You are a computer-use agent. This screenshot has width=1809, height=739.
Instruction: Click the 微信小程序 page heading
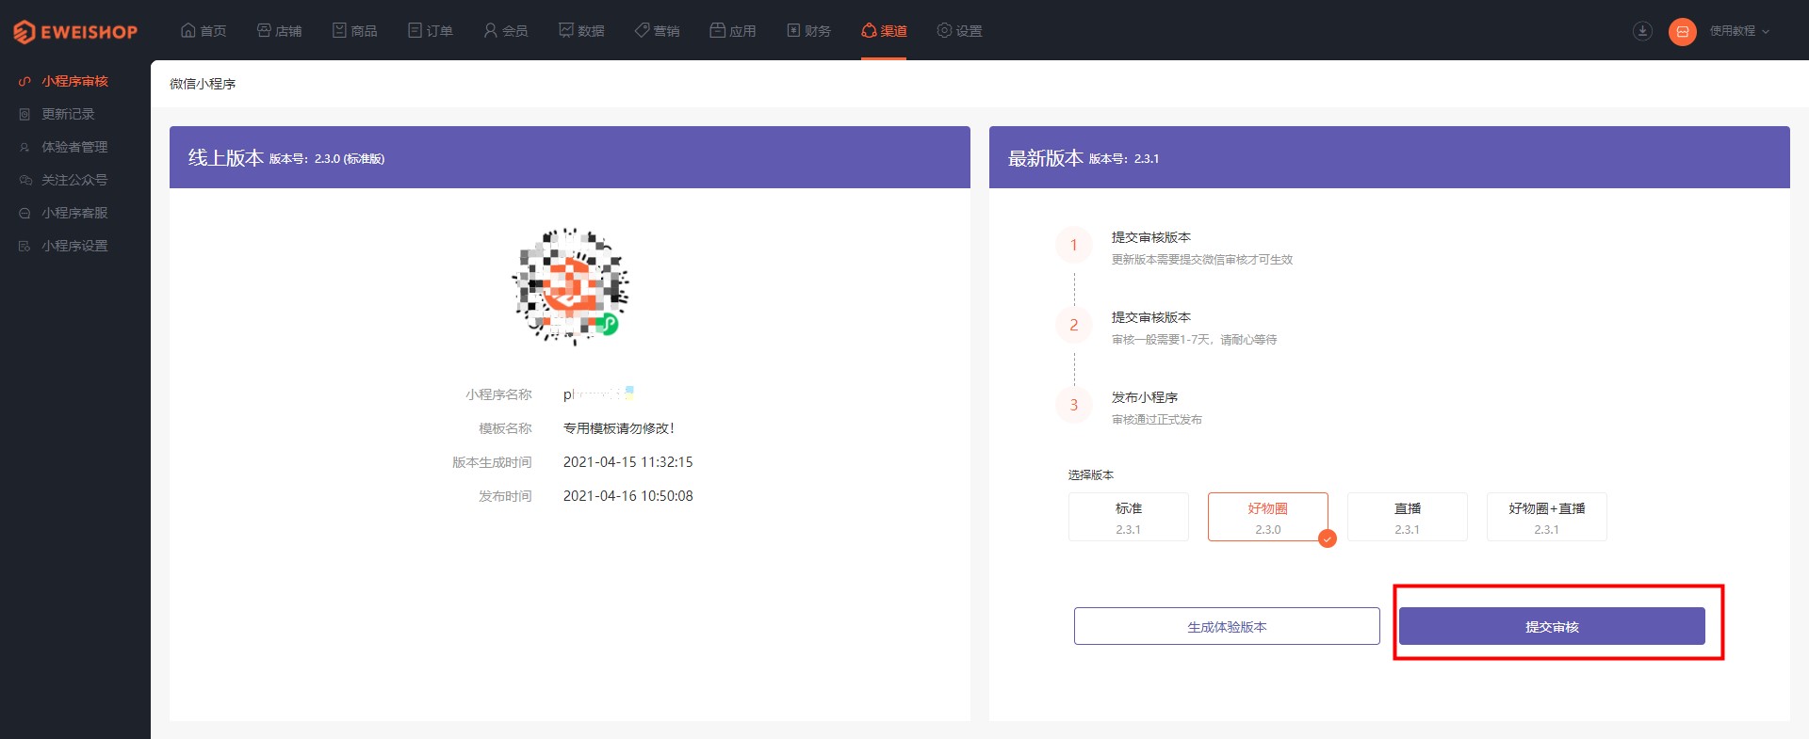[203, 84]
